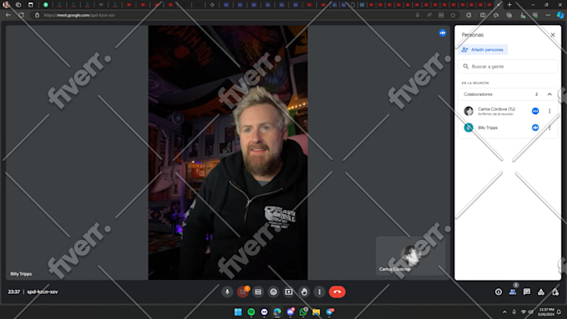Image resolution: width=567 pixels, height=319 pixels.
Task: Open more actions for Billy Tripps
Action: pos(549,127)
